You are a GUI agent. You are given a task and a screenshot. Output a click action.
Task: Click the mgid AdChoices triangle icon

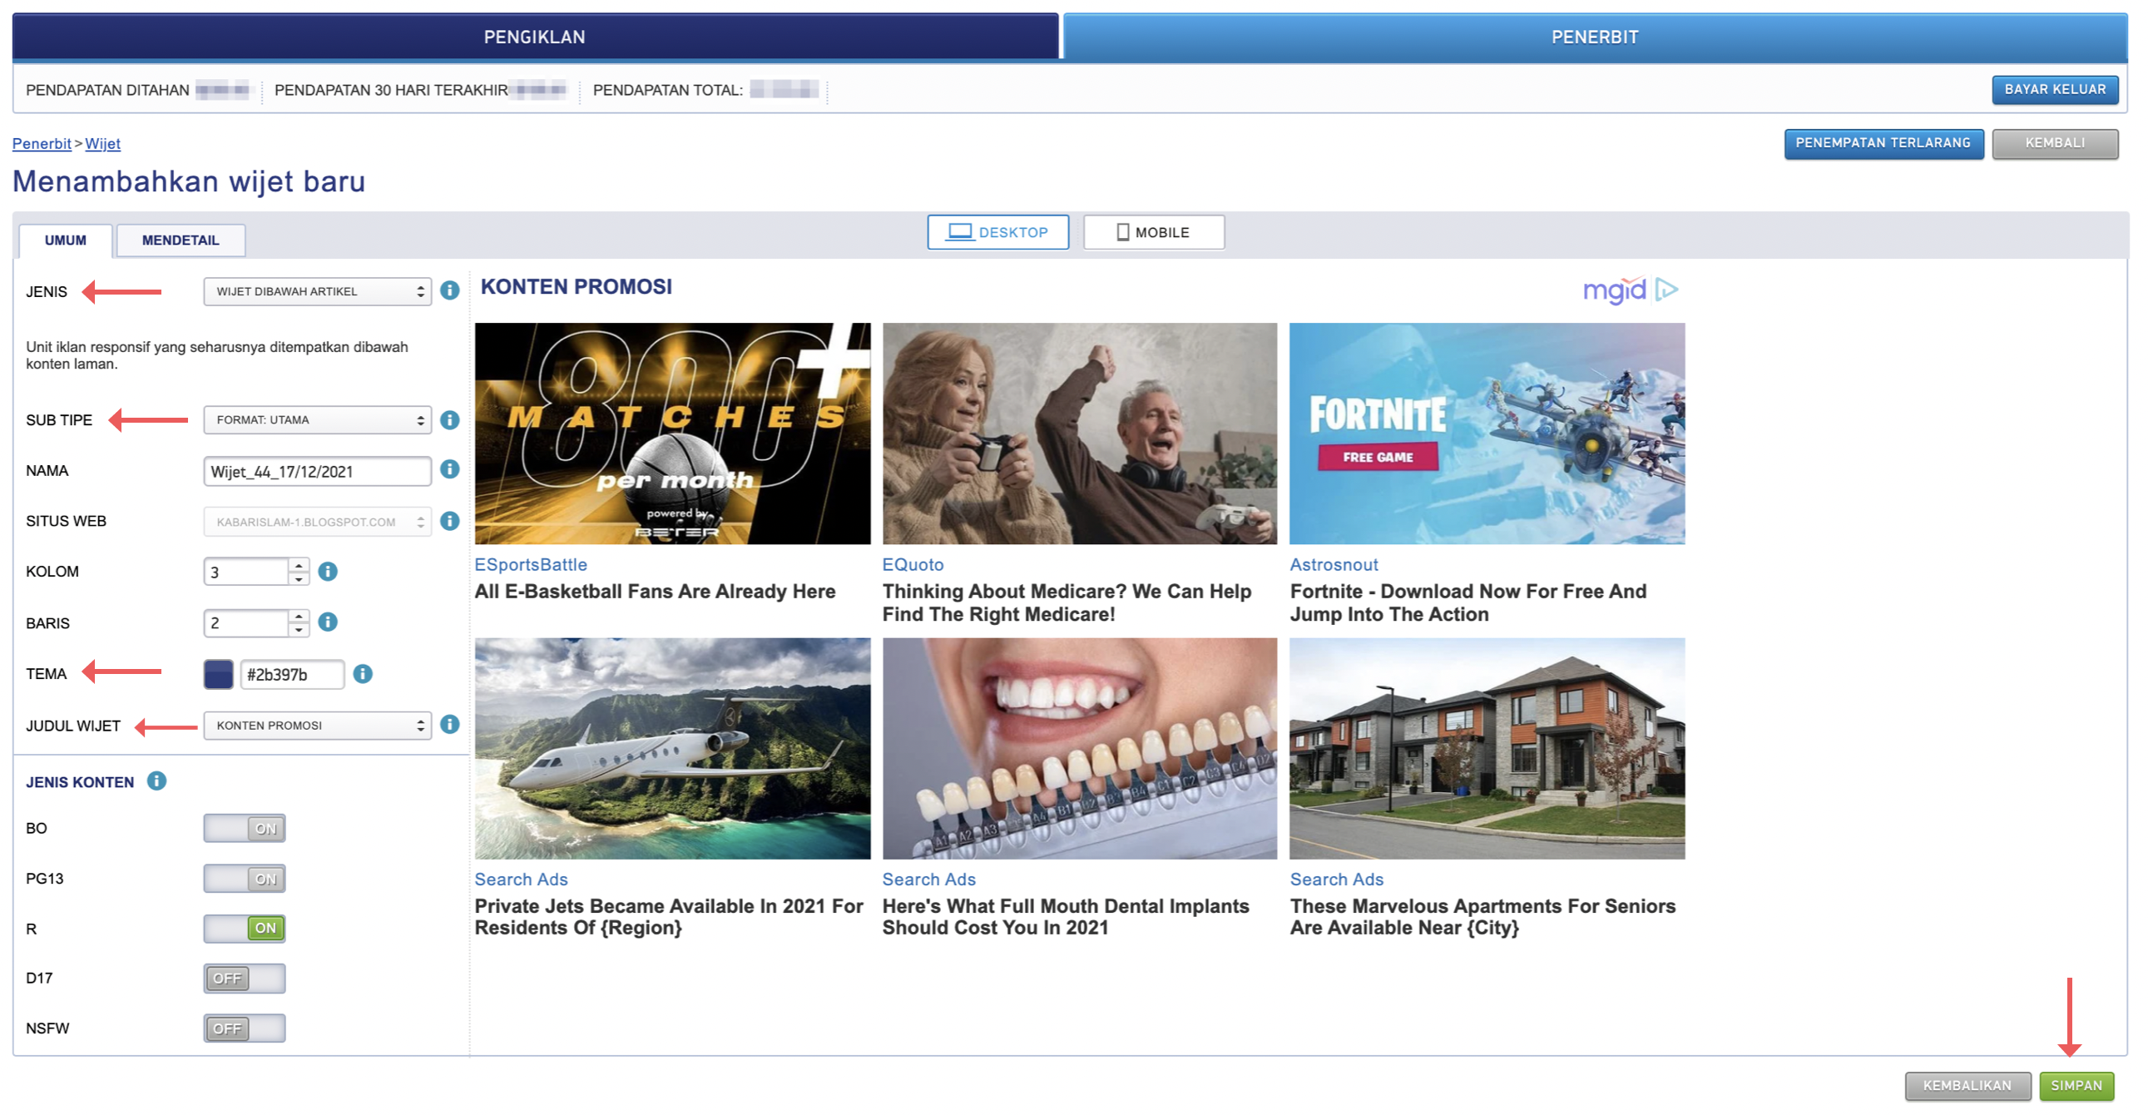[x=1667, y=290]
